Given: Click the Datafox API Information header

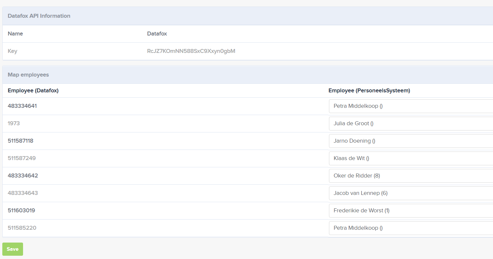Looking at the screenshot, I should click(x=39, y=16).
